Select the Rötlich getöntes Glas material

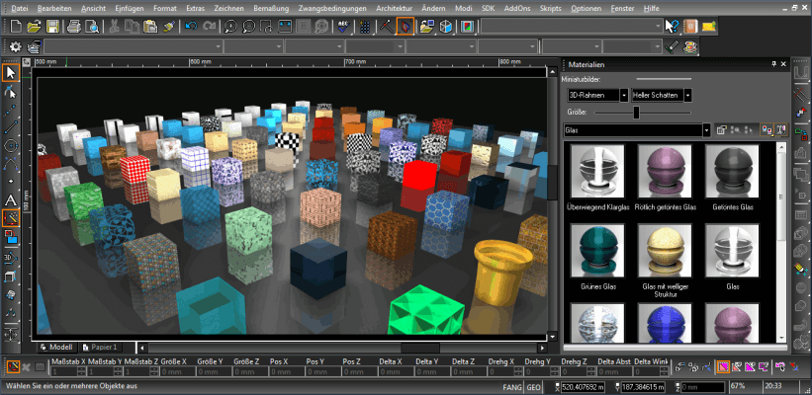click(x=667, y=178)
